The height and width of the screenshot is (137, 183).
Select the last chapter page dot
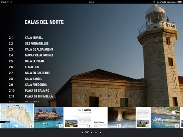(100, 133)
